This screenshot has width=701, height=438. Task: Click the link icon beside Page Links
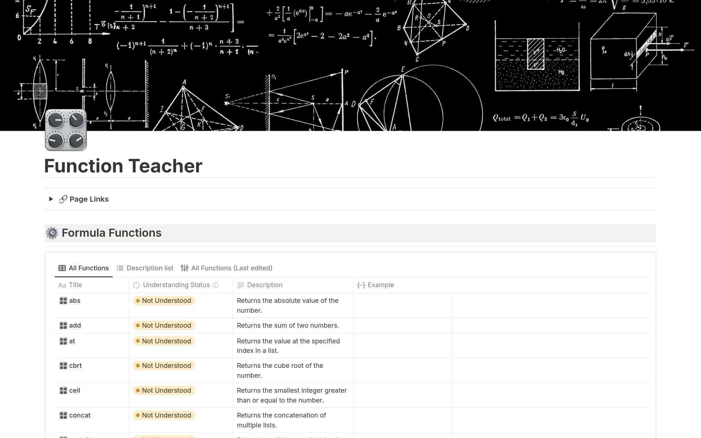coord(63,199)
